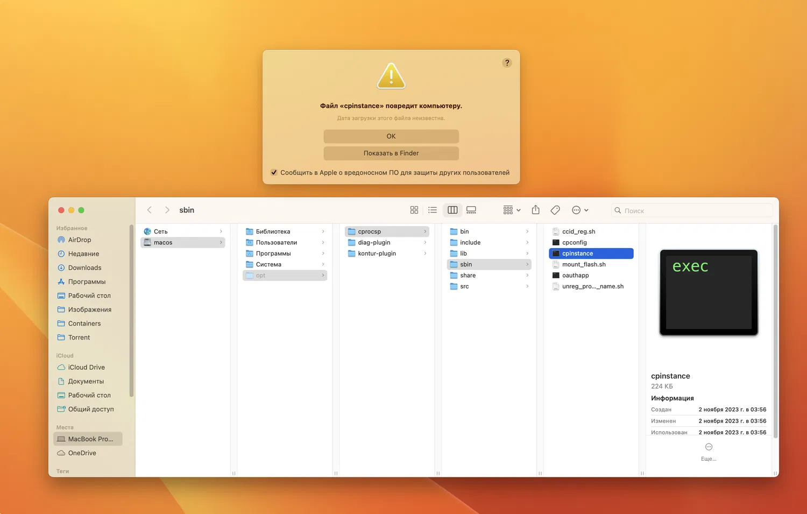Select the cpinstance executable file
The width and height of the screenshot is (807, 514).
coord(591,254)
